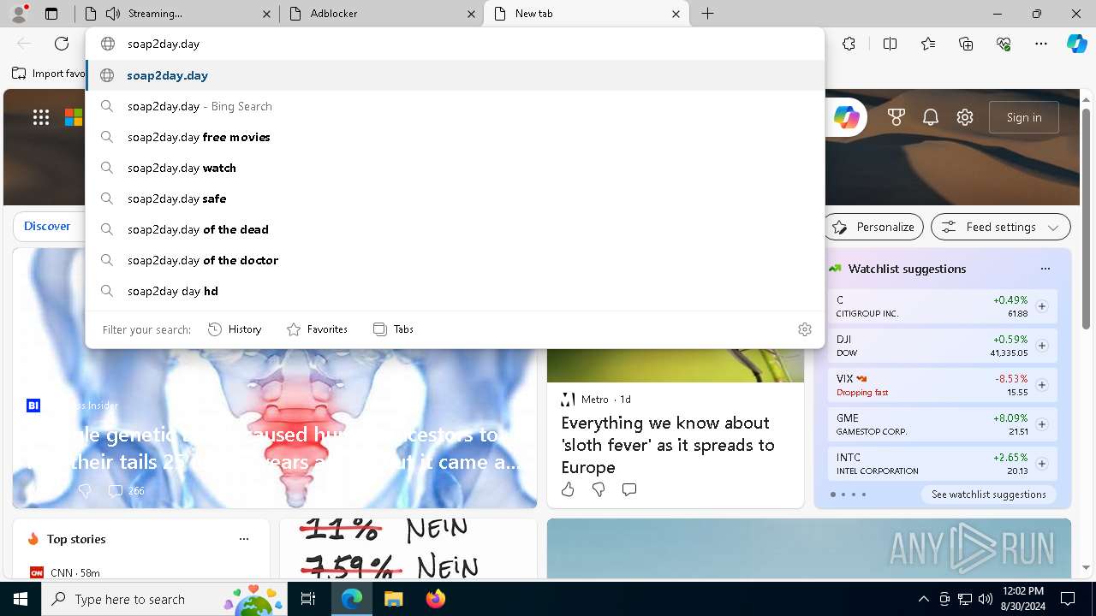Viewport: 1096px width, 616px height.
Task: Choose soap2day.day Bing Search suggestion
Action: pyautogui.click(x=455, y=106)
